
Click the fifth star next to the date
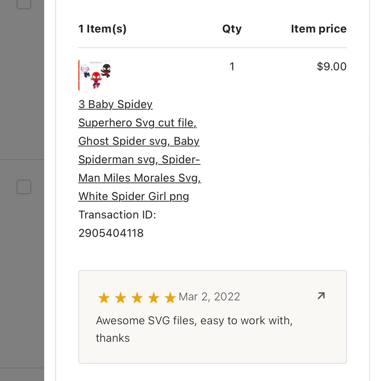[x=169, y=298]
